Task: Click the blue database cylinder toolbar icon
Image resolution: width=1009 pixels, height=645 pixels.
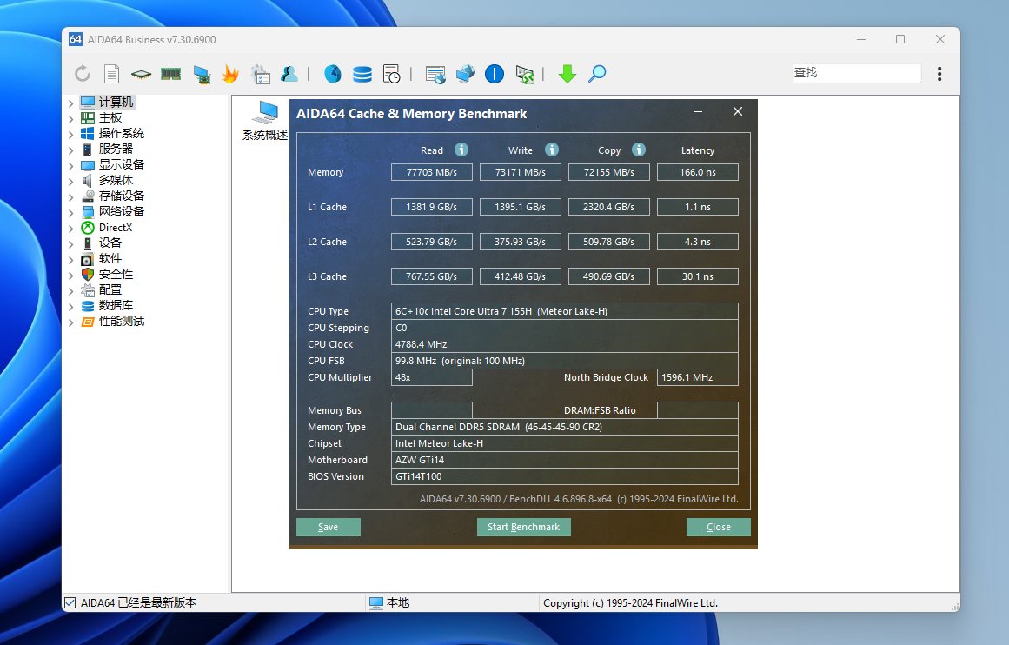Action: click(362, 74)
